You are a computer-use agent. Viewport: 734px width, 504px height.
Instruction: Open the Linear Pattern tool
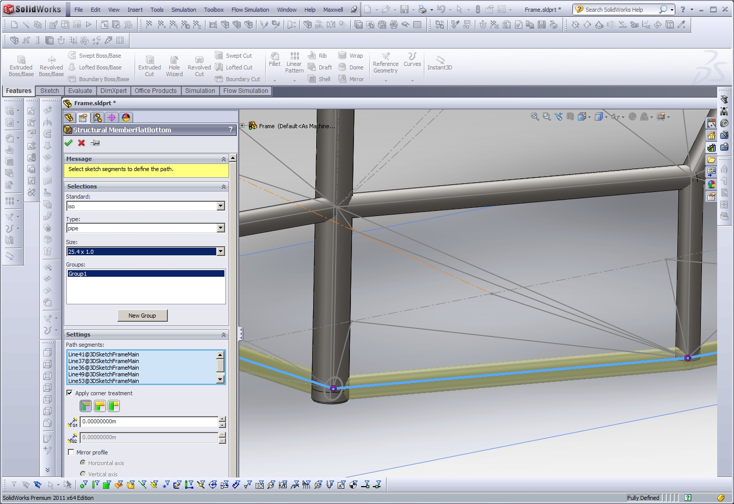click(294, 62)
